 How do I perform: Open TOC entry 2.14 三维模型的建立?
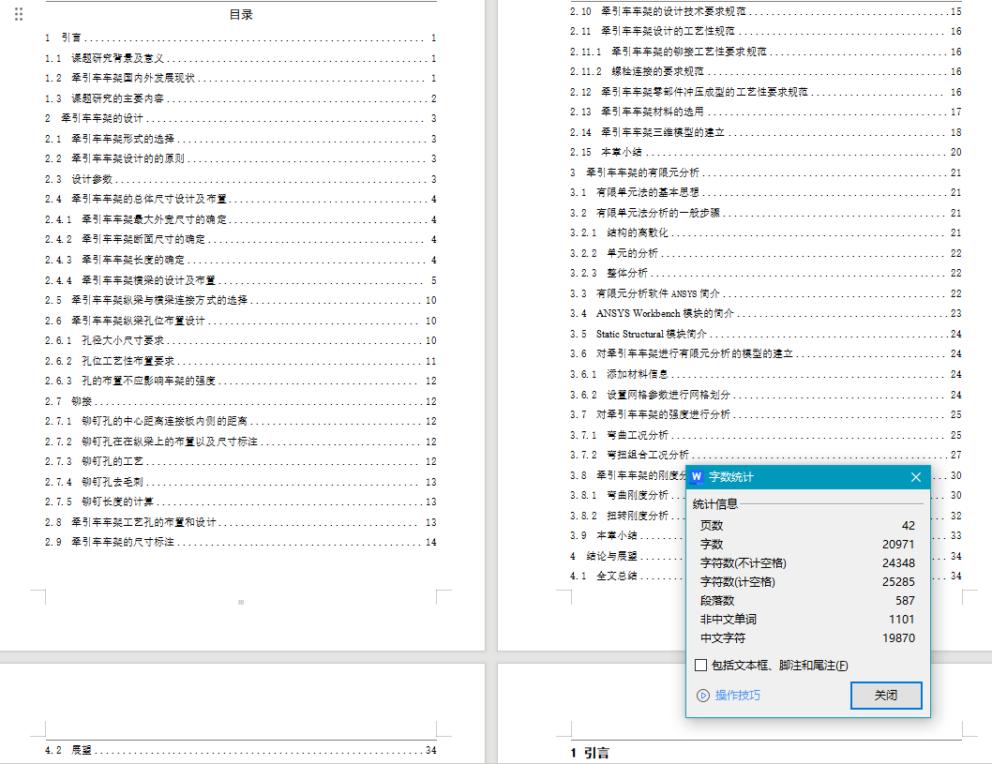pos(765,132)
